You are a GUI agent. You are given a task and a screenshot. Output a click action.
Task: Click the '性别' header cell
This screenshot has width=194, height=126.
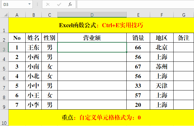[50, 38]
